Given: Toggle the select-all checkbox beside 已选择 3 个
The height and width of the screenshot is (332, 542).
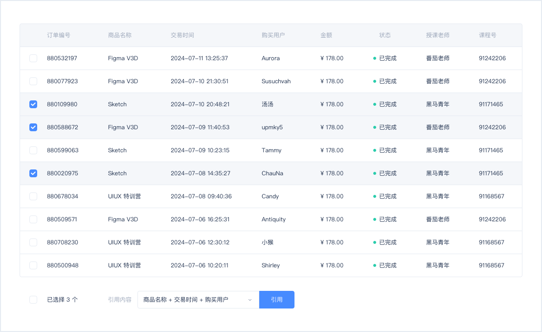Looking at the screenshot, I should tap(33, 300).
